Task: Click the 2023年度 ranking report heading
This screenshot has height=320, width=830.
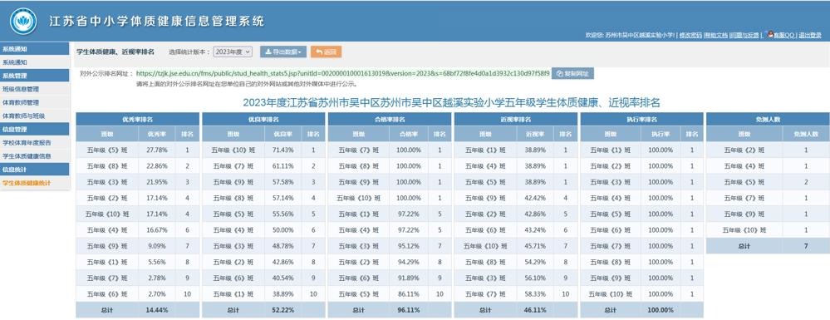Action: (x=451, y=103)
